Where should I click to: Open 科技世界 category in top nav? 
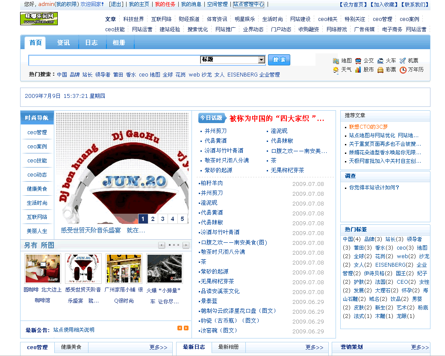133,19
